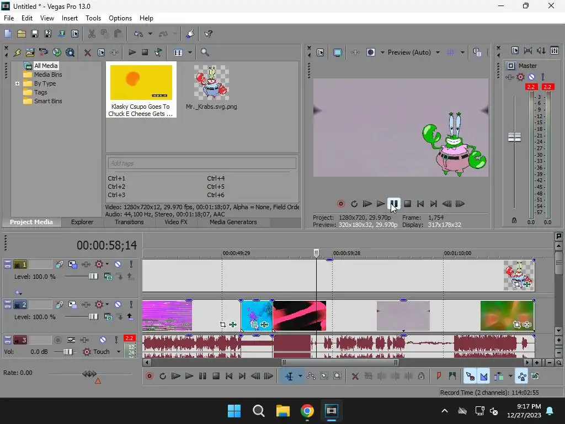Click the track 1 Level slider
The height and width of the screenshot is (424, 565).
coord(93,277)
